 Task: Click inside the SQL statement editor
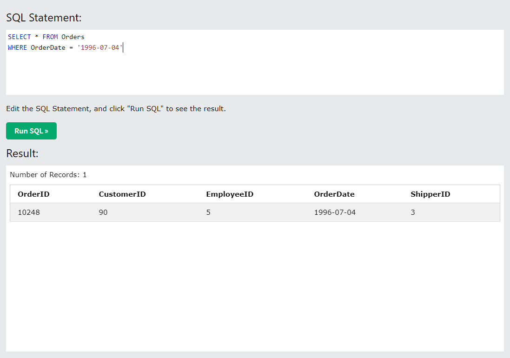click(255, 62)
